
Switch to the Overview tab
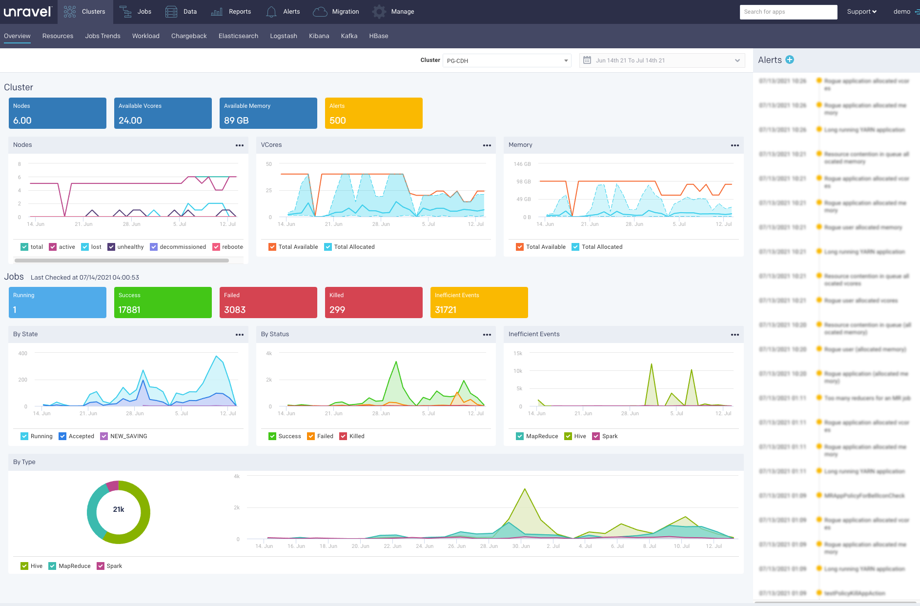click(x=17, y=36)
